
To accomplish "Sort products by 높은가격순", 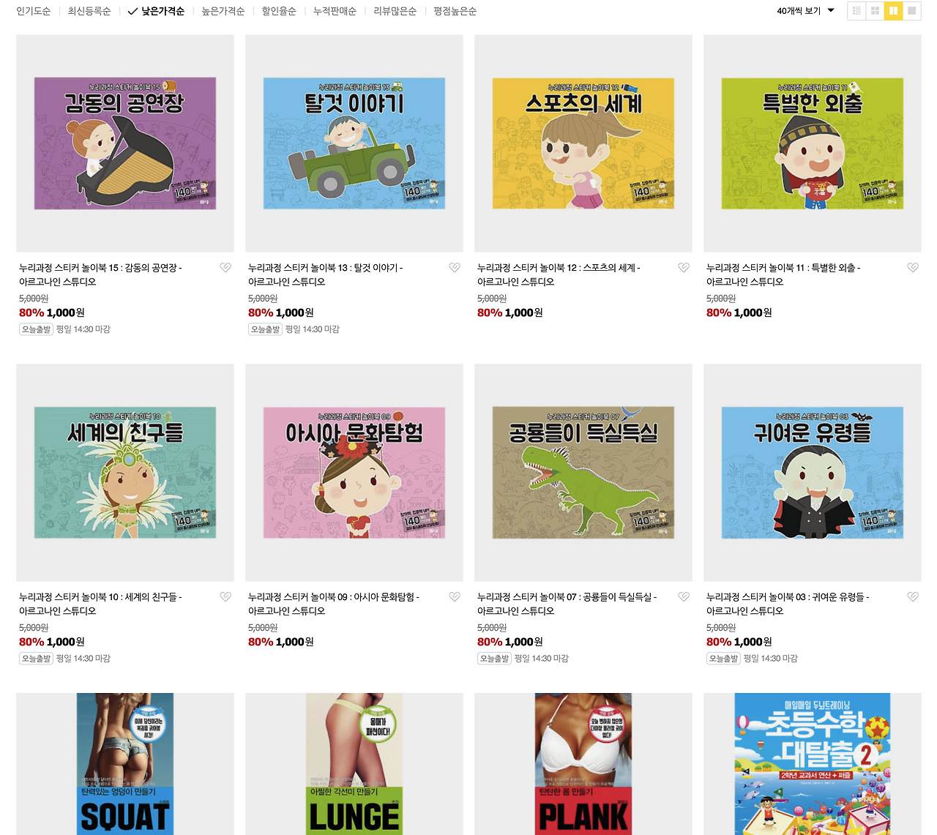I will (223, 11).
